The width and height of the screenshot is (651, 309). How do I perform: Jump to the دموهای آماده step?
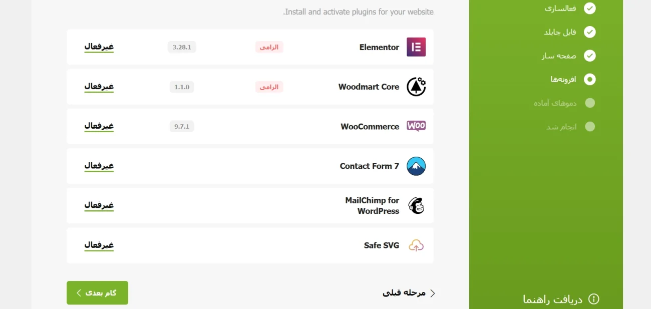pos(555,103)
